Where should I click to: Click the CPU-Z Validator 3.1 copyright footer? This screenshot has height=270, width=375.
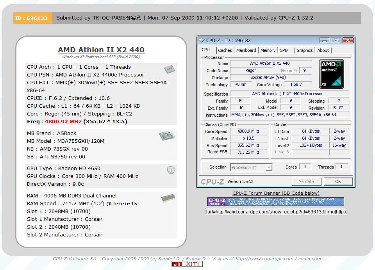(187, 259)
